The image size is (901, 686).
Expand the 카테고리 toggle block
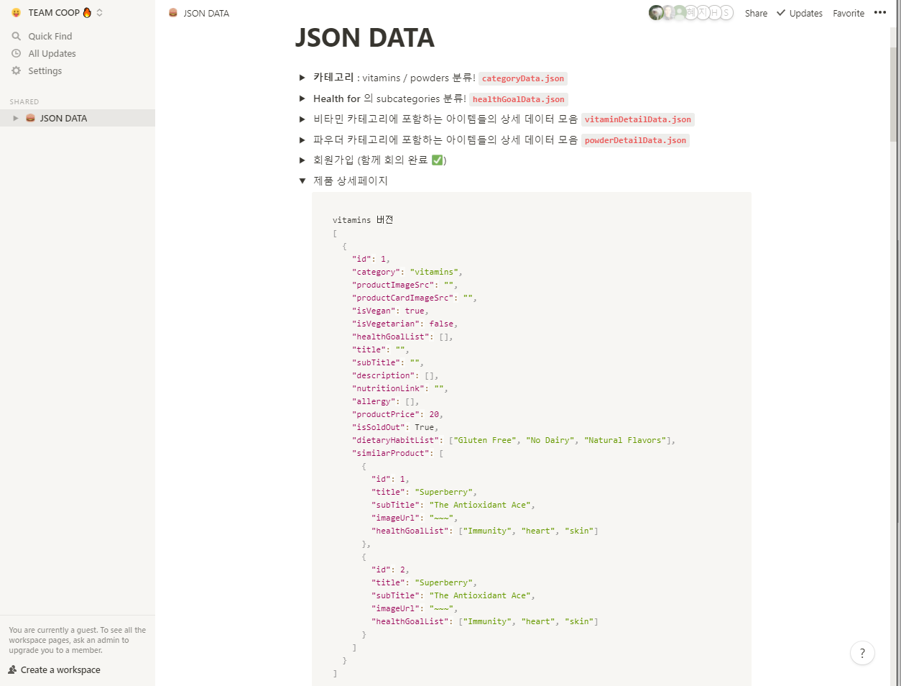(x=302, y=78)
